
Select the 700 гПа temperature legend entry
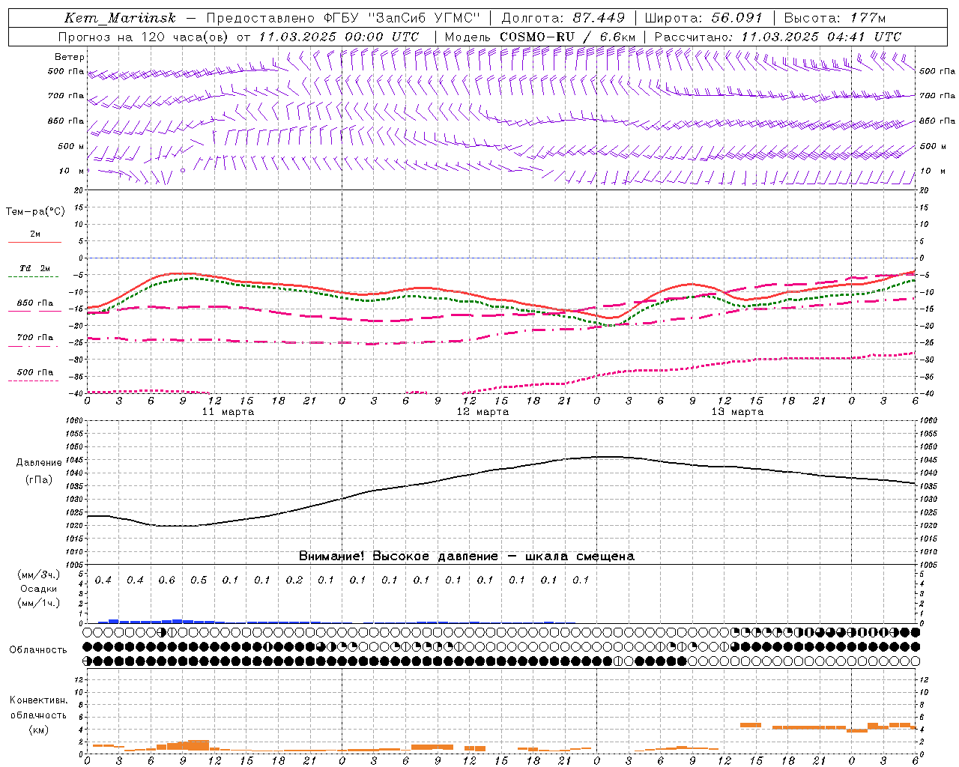point(35,338)
